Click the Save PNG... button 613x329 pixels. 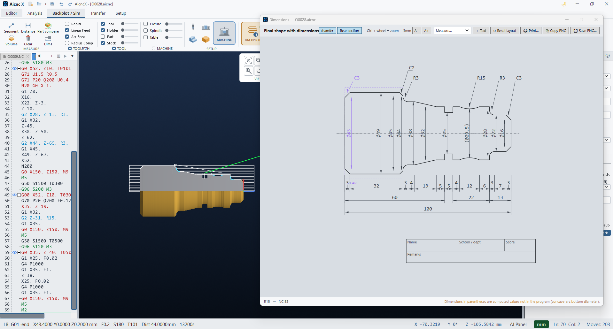pos(585,31)
